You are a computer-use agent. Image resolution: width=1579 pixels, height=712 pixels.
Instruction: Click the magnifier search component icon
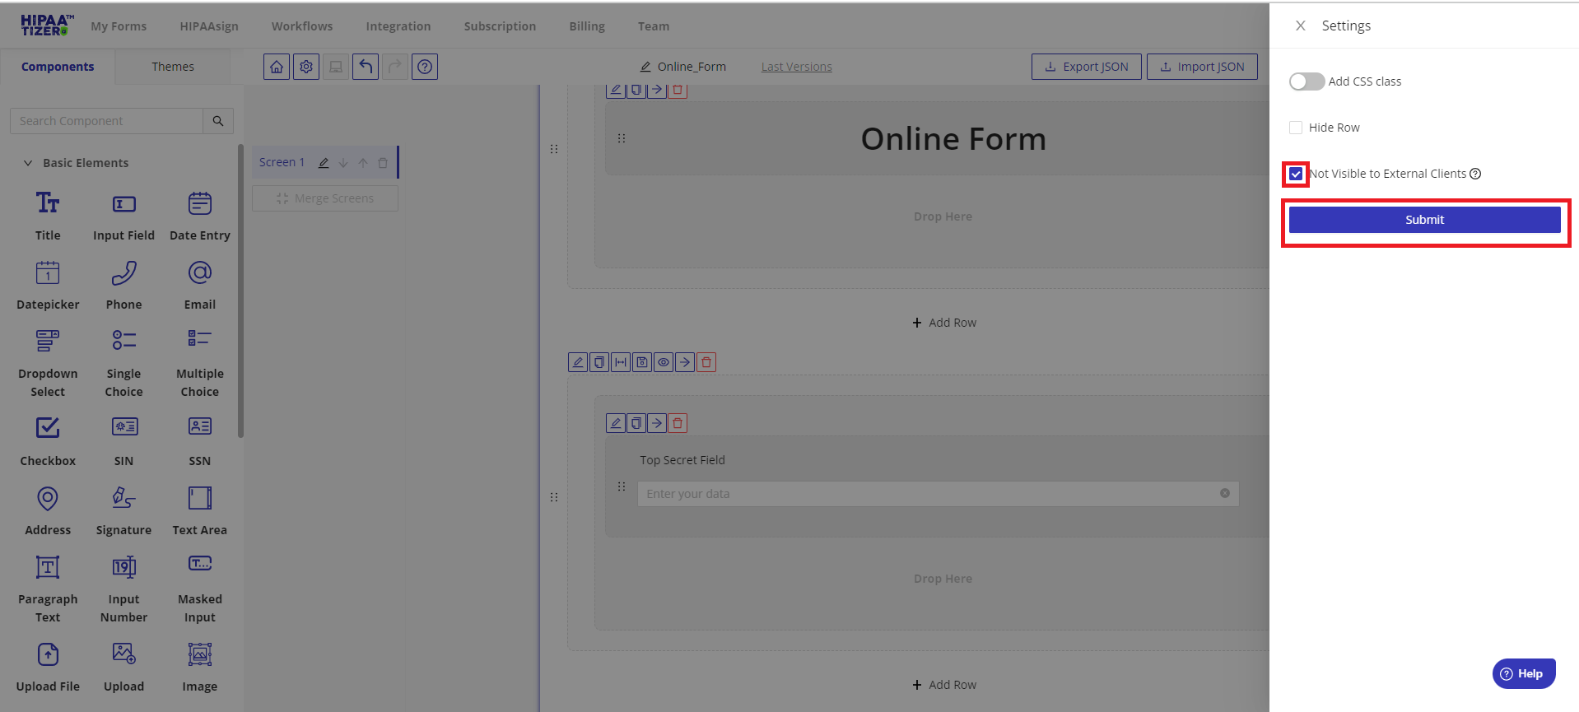pos(218,121)
